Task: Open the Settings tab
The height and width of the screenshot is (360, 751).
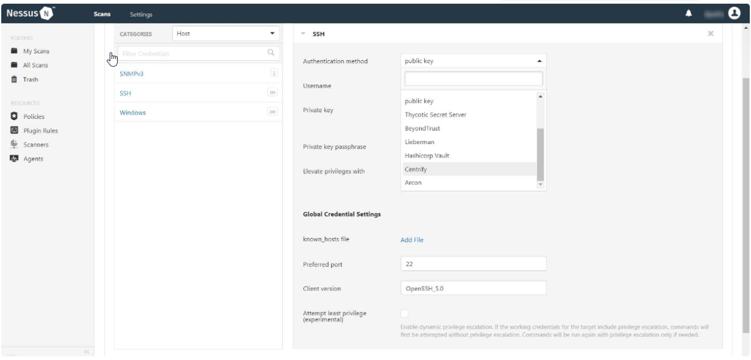Action: (x=141, y=14)
